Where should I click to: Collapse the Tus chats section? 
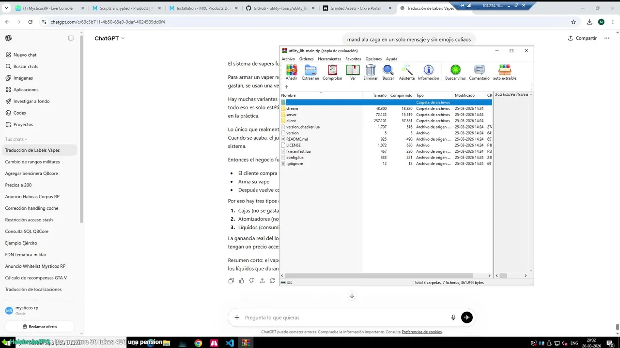(16, 139)
